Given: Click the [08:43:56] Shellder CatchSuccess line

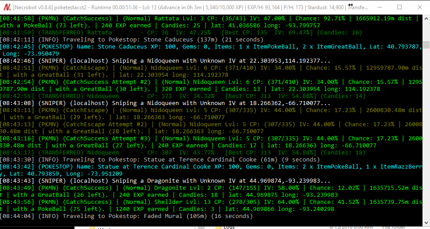Looking at the screenshot, I should coord(211,206).
